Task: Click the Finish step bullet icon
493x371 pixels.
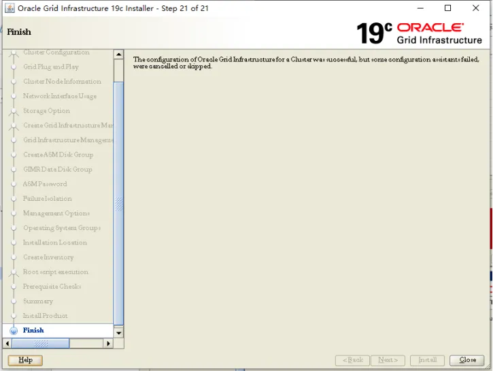Action: (x=14, y=331)
